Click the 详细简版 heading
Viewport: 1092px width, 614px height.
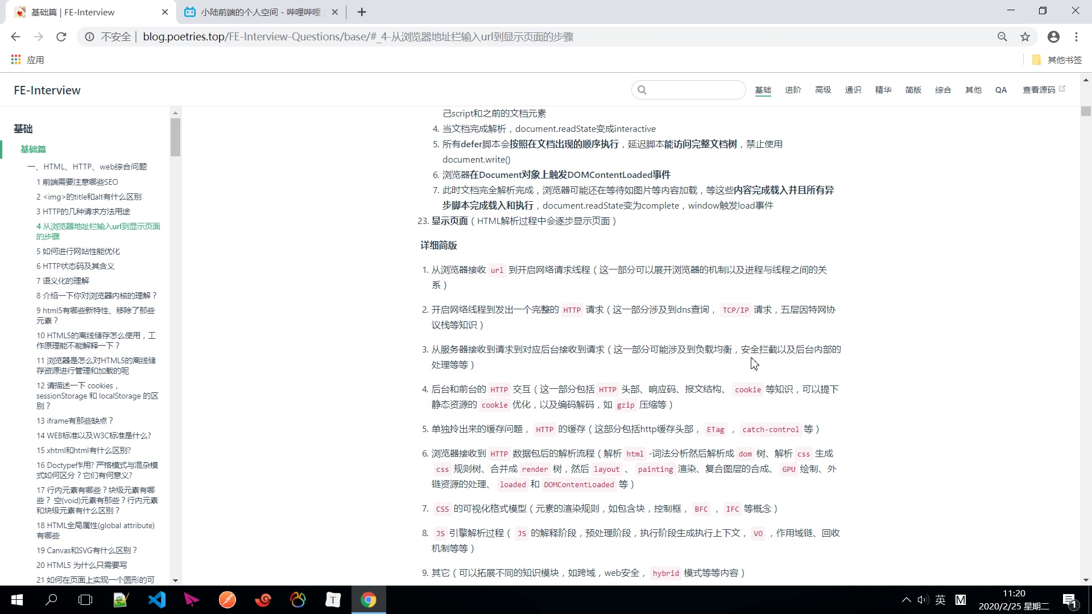439,246
